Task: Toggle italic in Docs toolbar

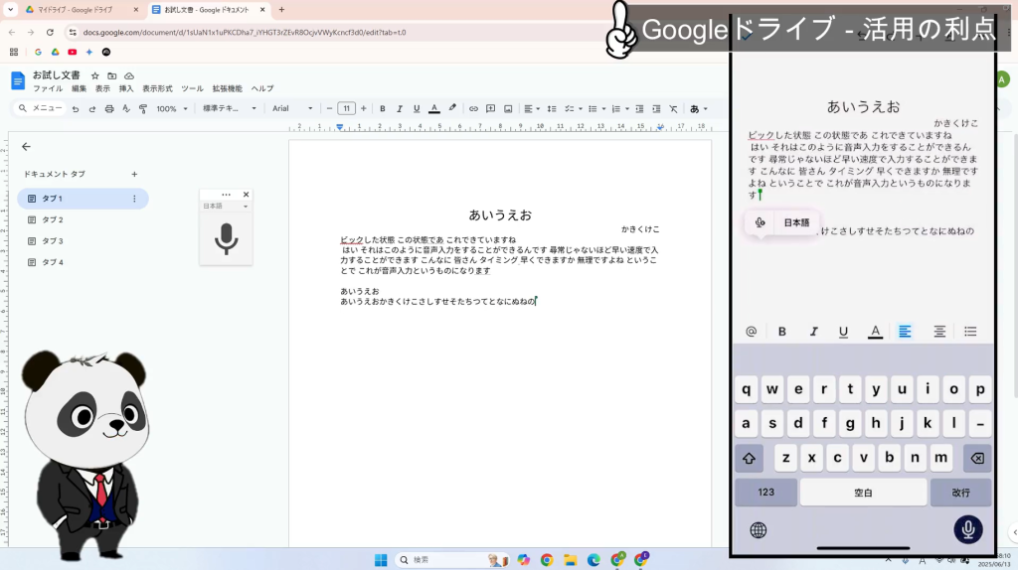Action: pos(400,109)
